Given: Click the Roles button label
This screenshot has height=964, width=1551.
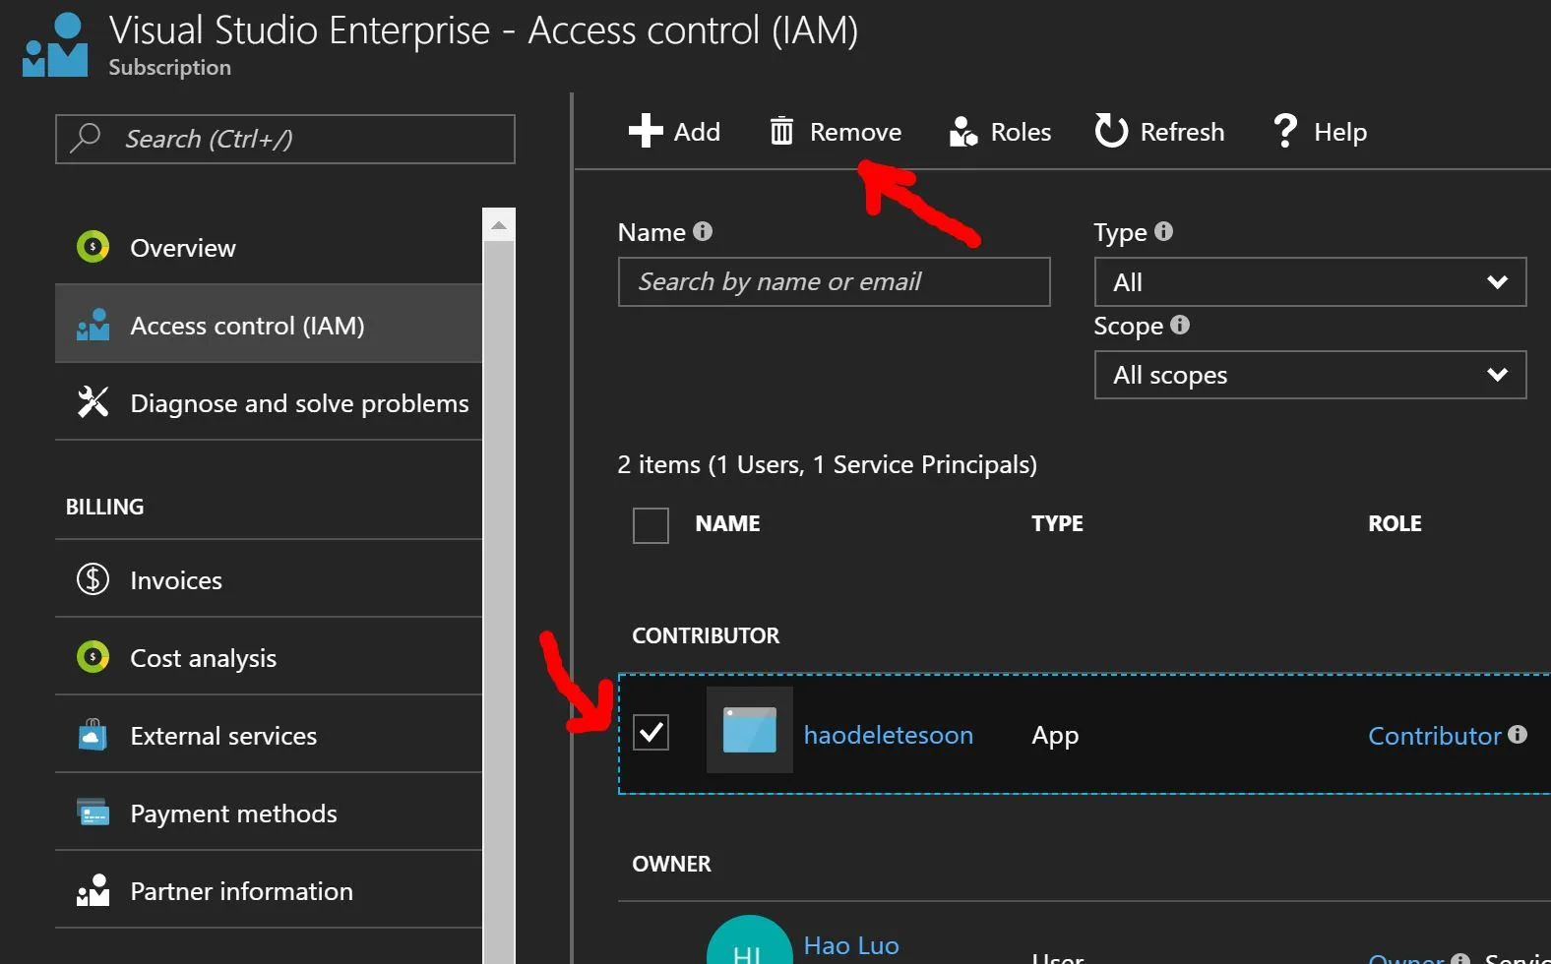Looking at the screenshot, I should coord(1021,132).
